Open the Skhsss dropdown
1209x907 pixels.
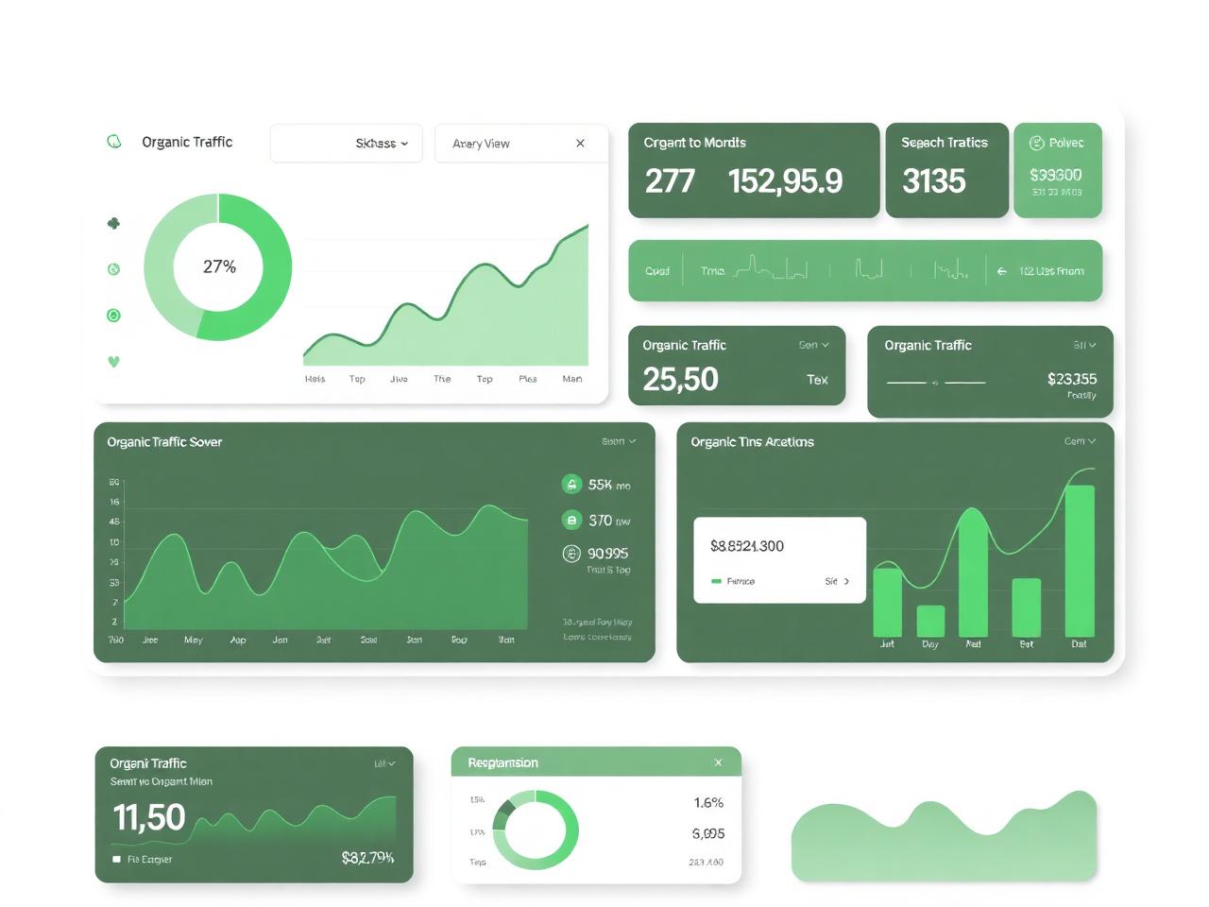347,144
